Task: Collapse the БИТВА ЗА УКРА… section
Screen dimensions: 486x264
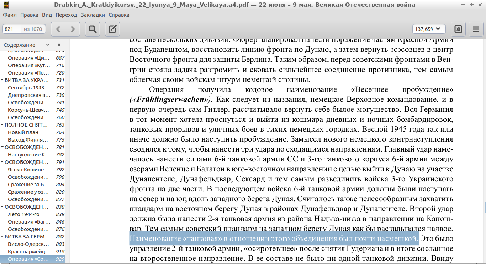Action: (x=2, y=80)
